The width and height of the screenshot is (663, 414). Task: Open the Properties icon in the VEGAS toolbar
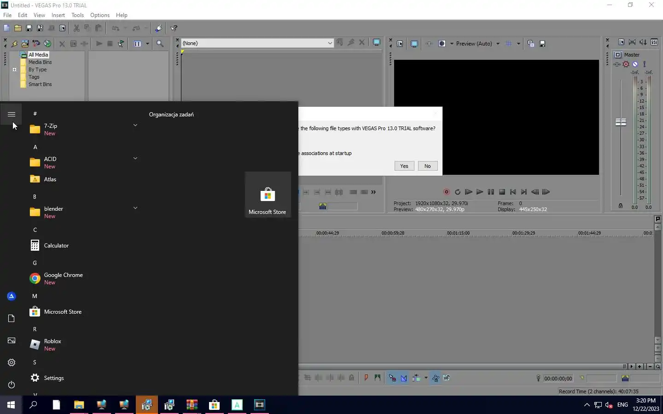click(x=63, y=28)
